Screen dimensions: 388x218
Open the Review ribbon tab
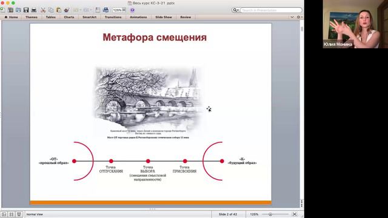[x=186, y=17]
